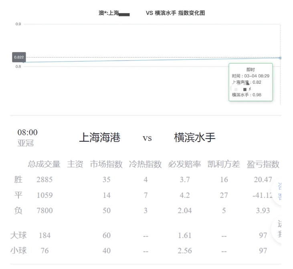Image resolution: width=293 pixels, height=269 pixels.
Task: Open the 横滨水手 team name link
Action: pos(195,138)
